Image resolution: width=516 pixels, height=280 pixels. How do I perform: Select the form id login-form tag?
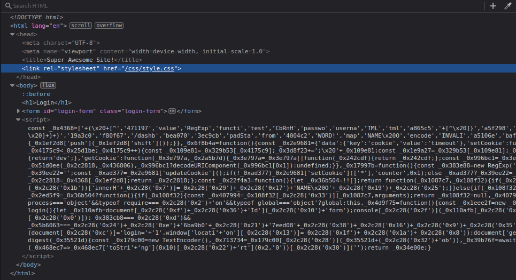pyautogui.click(x=95, y=111)
